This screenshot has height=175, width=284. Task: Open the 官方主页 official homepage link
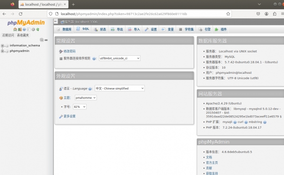212,163
